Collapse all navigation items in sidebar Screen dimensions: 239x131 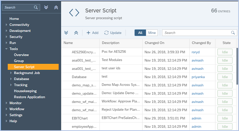(x=56, y=7)
